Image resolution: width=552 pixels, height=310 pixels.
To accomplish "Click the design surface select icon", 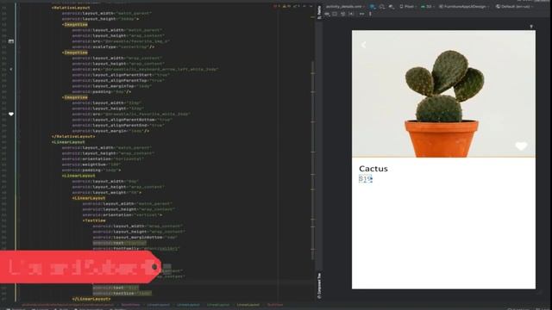I will [373, 7].
